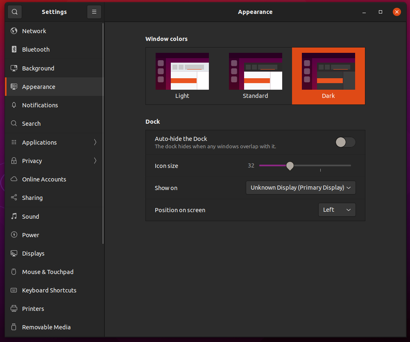Select the Standard window color theme

click(256, 76)
